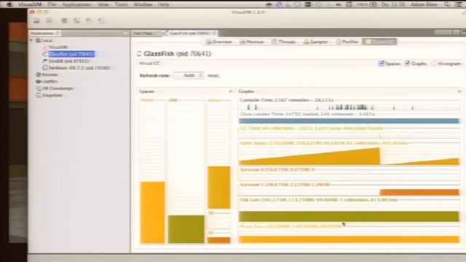Click the fifth icon in VisualVM toolbar

pos(89,20)
